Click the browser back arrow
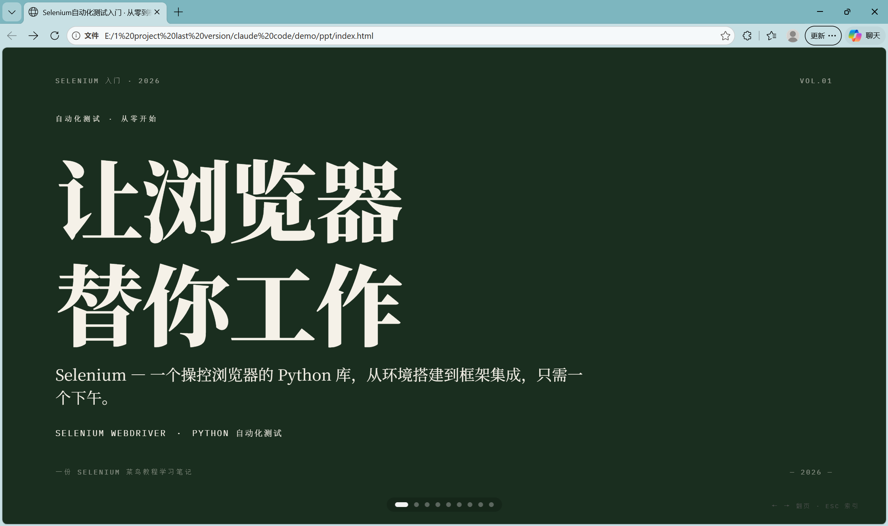The width and height of the screenshot is (888, 526). pos(12,36)
